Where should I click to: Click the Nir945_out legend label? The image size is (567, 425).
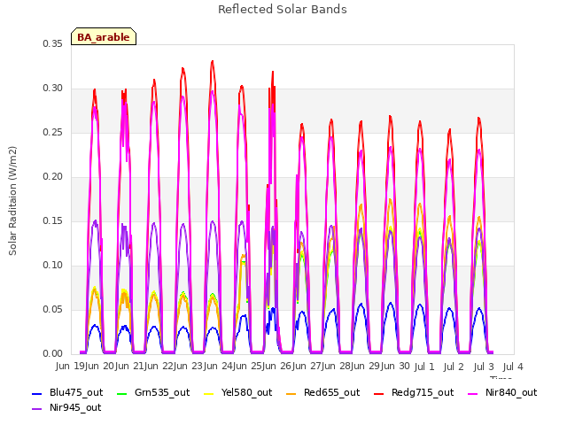pyautogui.click(x=75, y=407)
